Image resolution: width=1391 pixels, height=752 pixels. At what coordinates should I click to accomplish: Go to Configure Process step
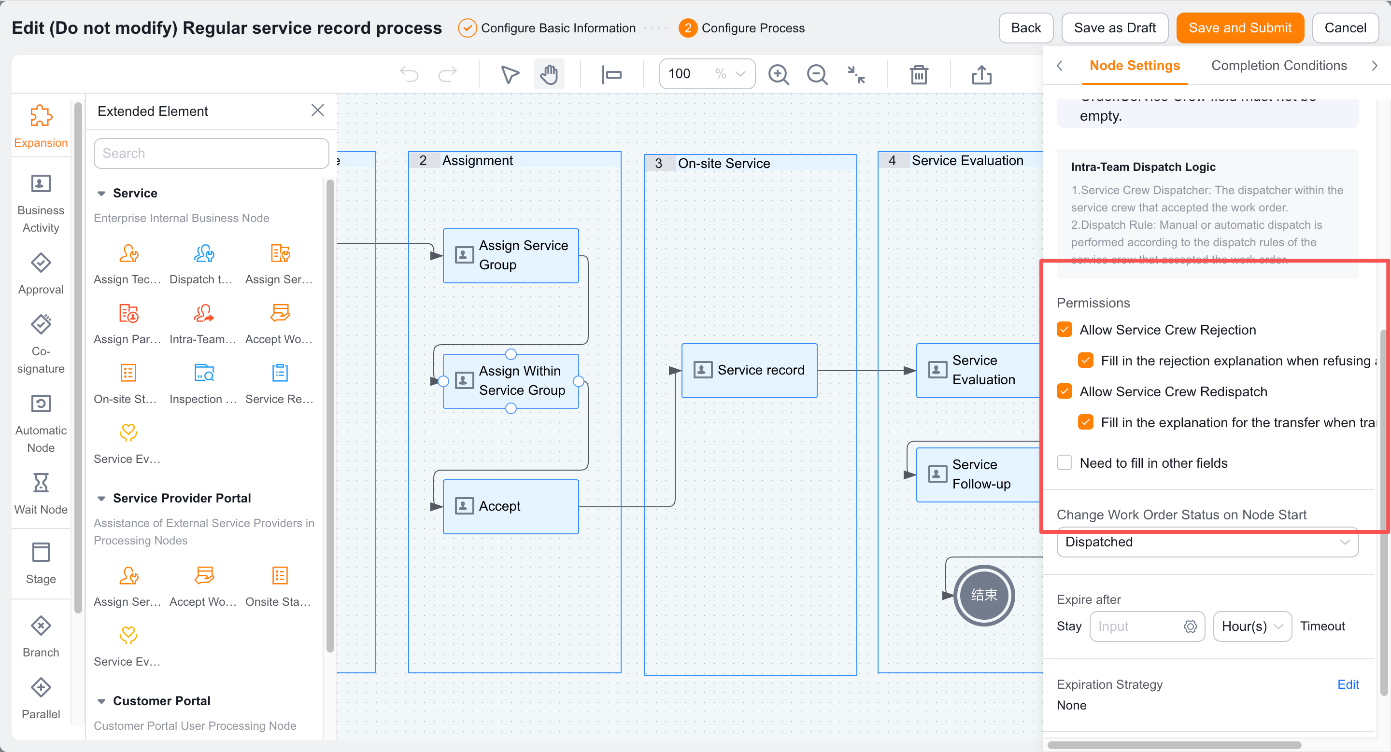tap(741, 28)
